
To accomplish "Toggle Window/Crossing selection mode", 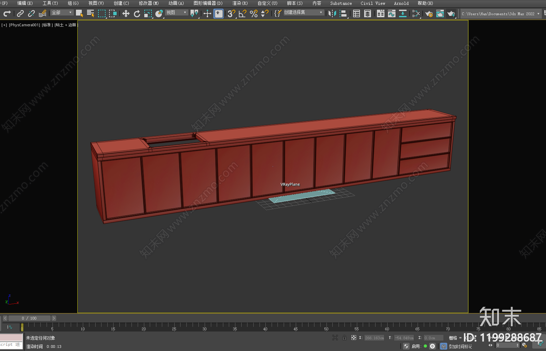I will coord(113,13).
